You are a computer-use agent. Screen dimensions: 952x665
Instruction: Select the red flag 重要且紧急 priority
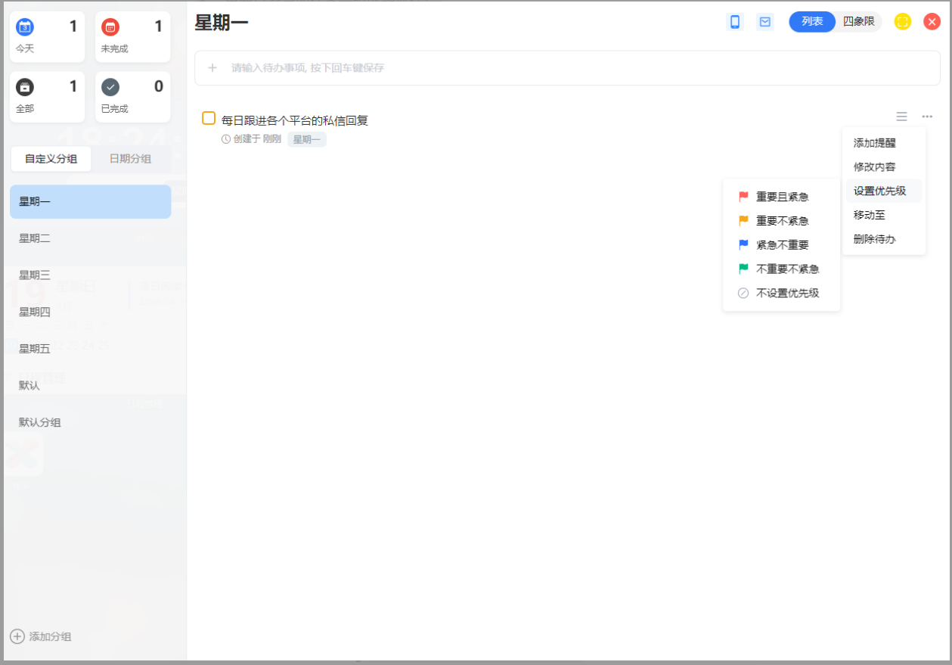pos(781,197)
